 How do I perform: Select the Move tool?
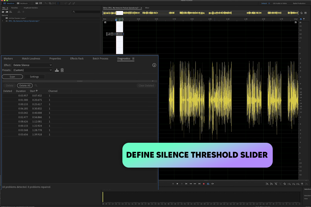46,3
